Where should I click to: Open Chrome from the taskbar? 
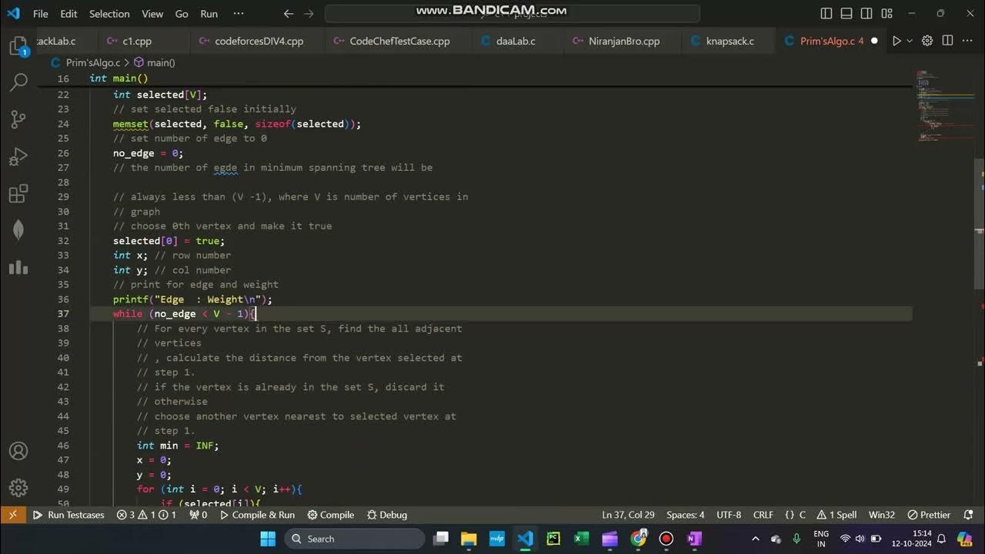(638, 539)
